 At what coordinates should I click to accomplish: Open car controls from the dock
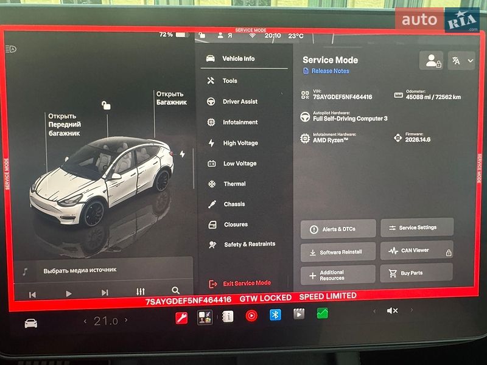pos(31,323)
